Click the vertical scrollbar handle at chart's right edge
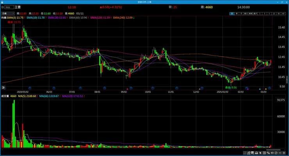The image size is (289, 156). (x=287, y=80)
